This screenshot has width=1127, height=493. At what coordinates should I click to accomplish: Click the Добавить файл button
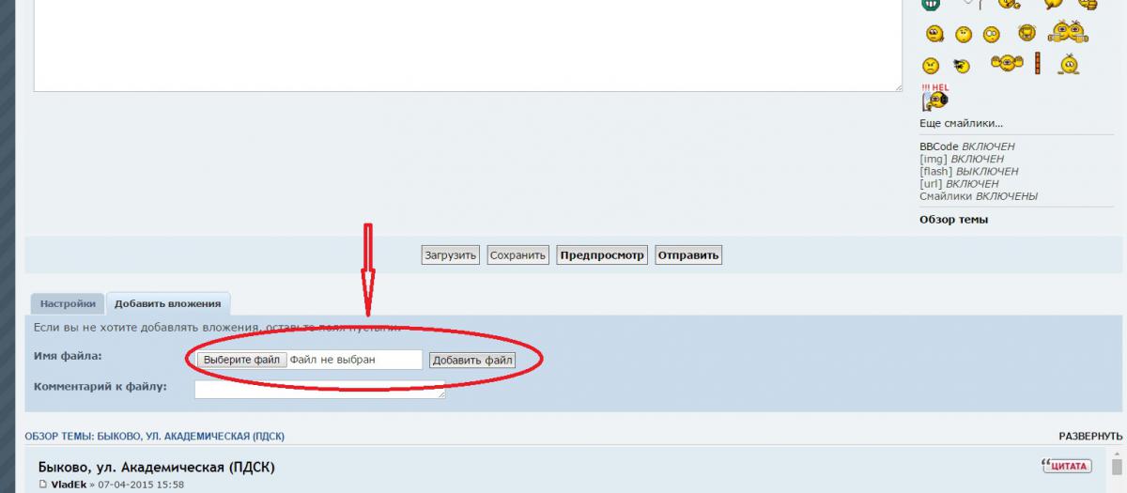[472, 360]
